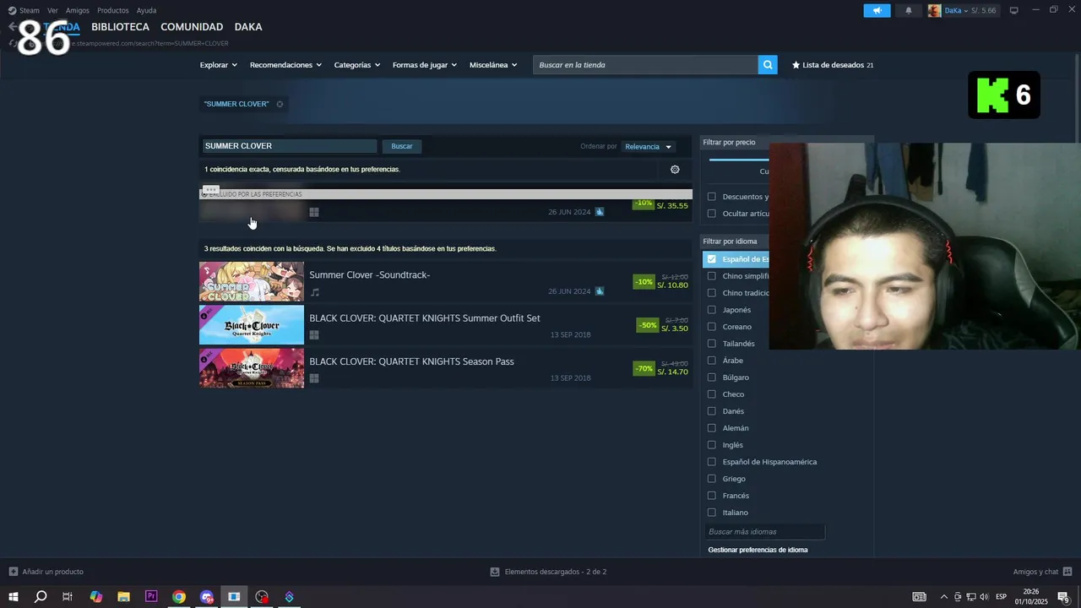Toggle the Español de España language filter
The width and height of the screenshot is (1081, 608).
(712, 259)
